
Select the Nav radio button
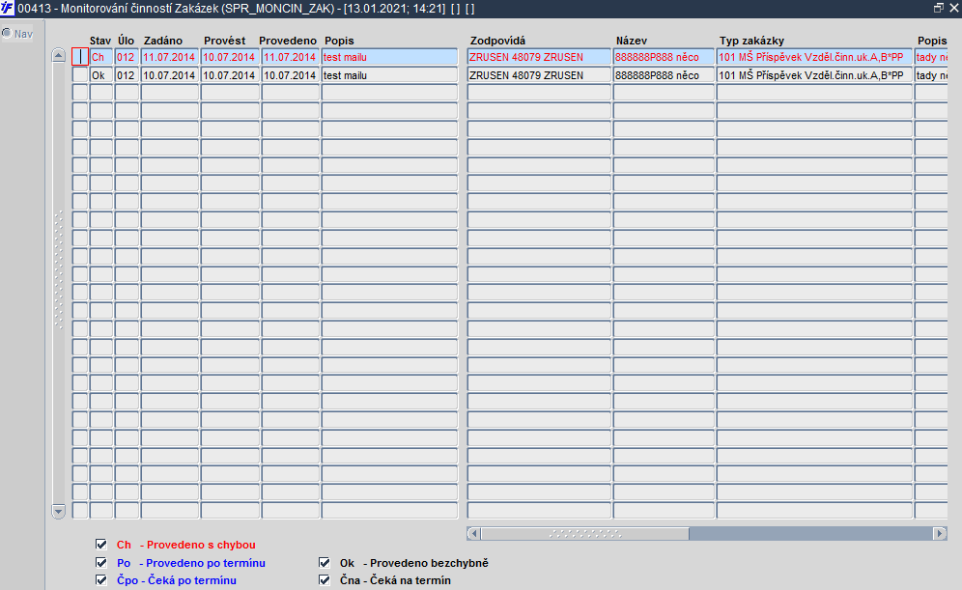tap(7, 33)
